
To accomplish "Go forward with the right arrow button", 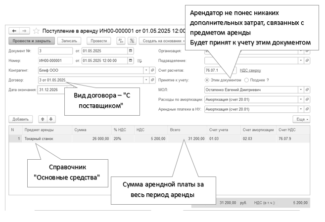I will click(x=24, y=31).
